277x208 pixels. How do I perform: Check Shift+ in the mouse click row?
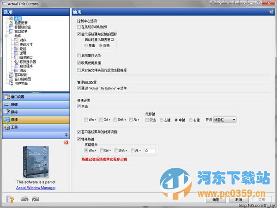[115, 120]
